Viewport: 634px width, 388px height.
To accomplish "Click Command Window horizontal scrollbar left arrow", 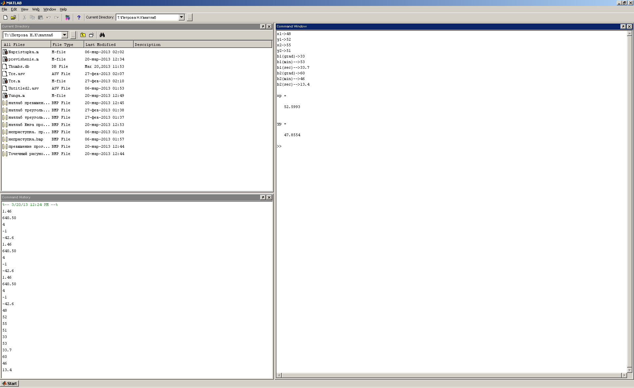I will pos(279,375).
